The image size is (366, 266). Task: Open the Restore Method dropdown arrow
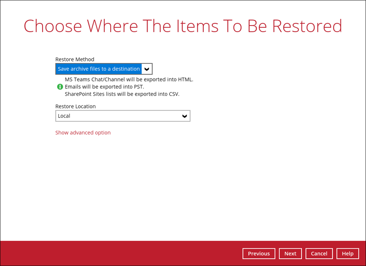coord(147,69)
